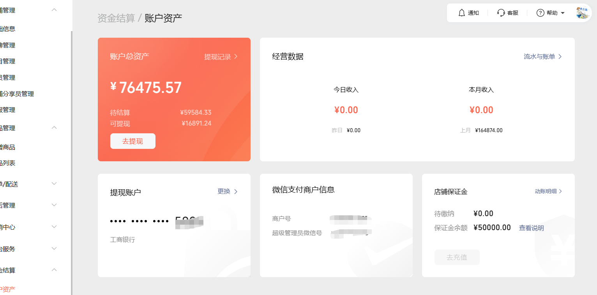Viewport: 597px width, 295px height.
Task: Click the 本月收入 heading
Action: click(481, 90)
